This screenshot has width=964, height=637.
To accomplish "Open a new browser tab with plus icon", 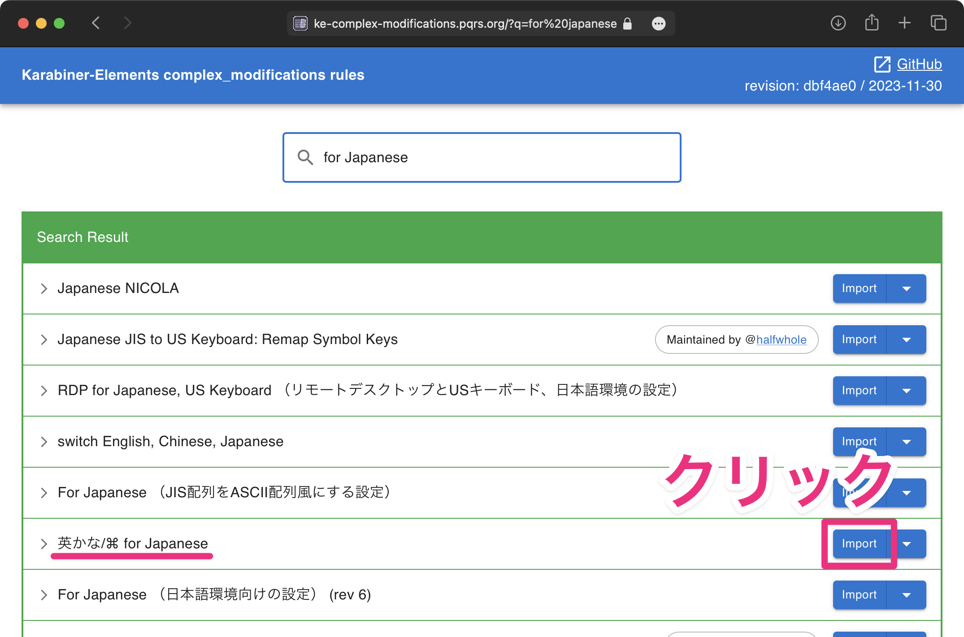I will point(904,23).
